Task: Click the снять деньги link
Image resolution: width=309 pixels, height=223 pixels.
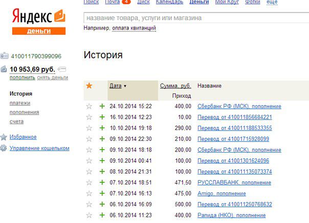Action: click(x=52, y=78)
